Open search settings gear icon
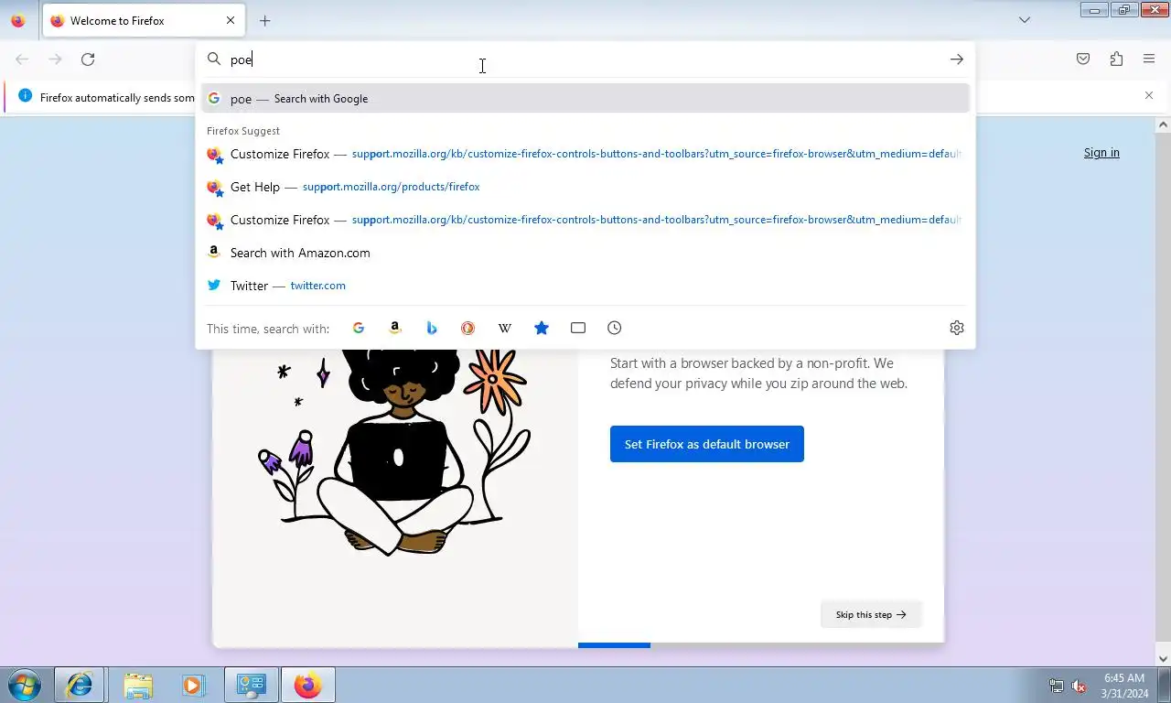 pos(957,328)
